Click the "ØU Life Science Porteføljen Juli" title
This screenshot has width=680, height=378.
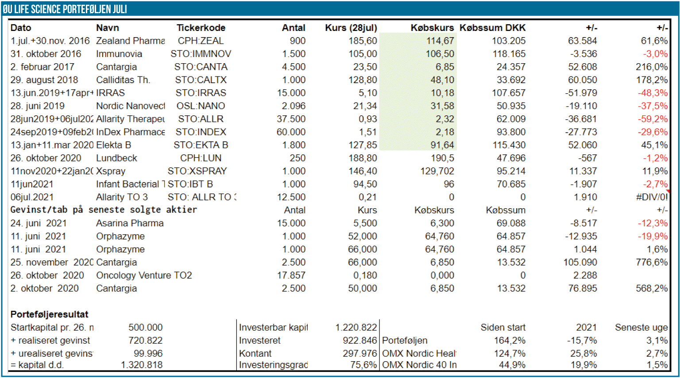[x=65, y=9]
